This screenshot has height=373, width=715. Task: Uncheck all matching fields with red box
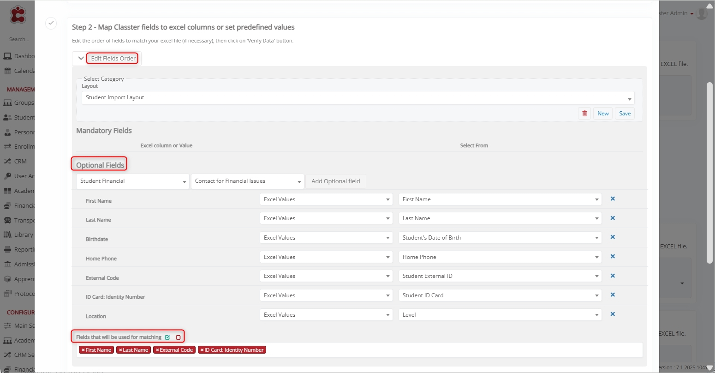(178, 337)
